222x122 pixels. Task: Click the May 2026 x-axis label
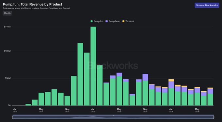point(197,110)
